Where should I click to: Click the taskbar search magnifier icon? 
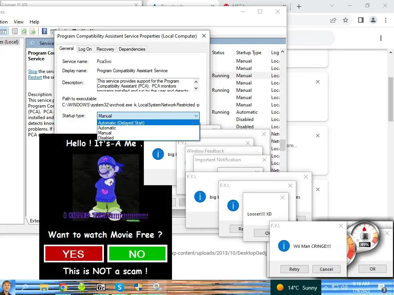[25, 287]
